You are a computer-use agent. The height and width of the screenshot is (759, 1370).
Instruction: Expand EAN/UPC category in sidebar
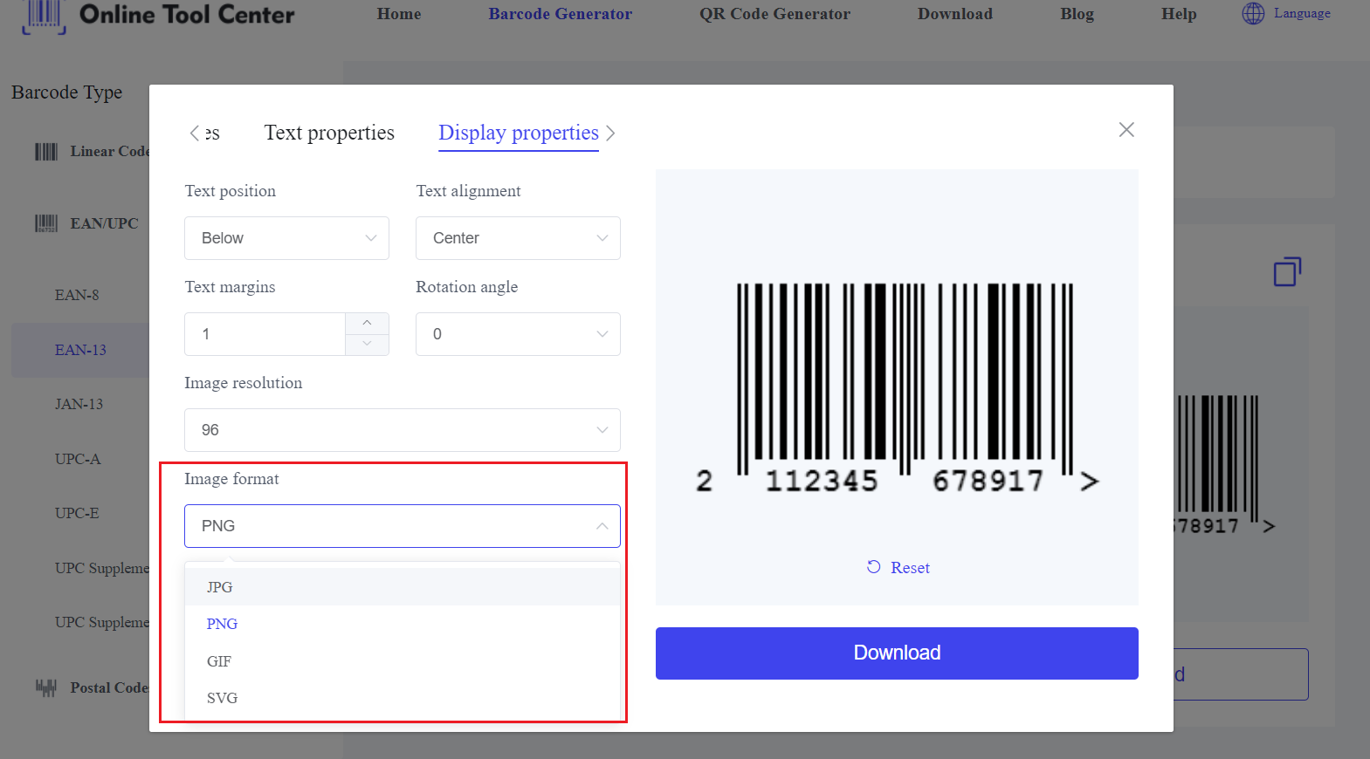coord(104,223)
